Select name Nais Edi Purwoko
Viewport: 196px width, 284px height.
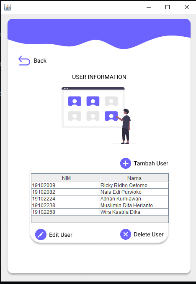click(x=134, y=192)
